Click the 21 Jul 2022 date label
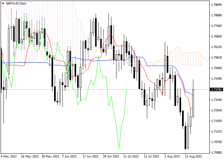The width and height of the screenshot is (224, 160). click(x=151, y=156)
